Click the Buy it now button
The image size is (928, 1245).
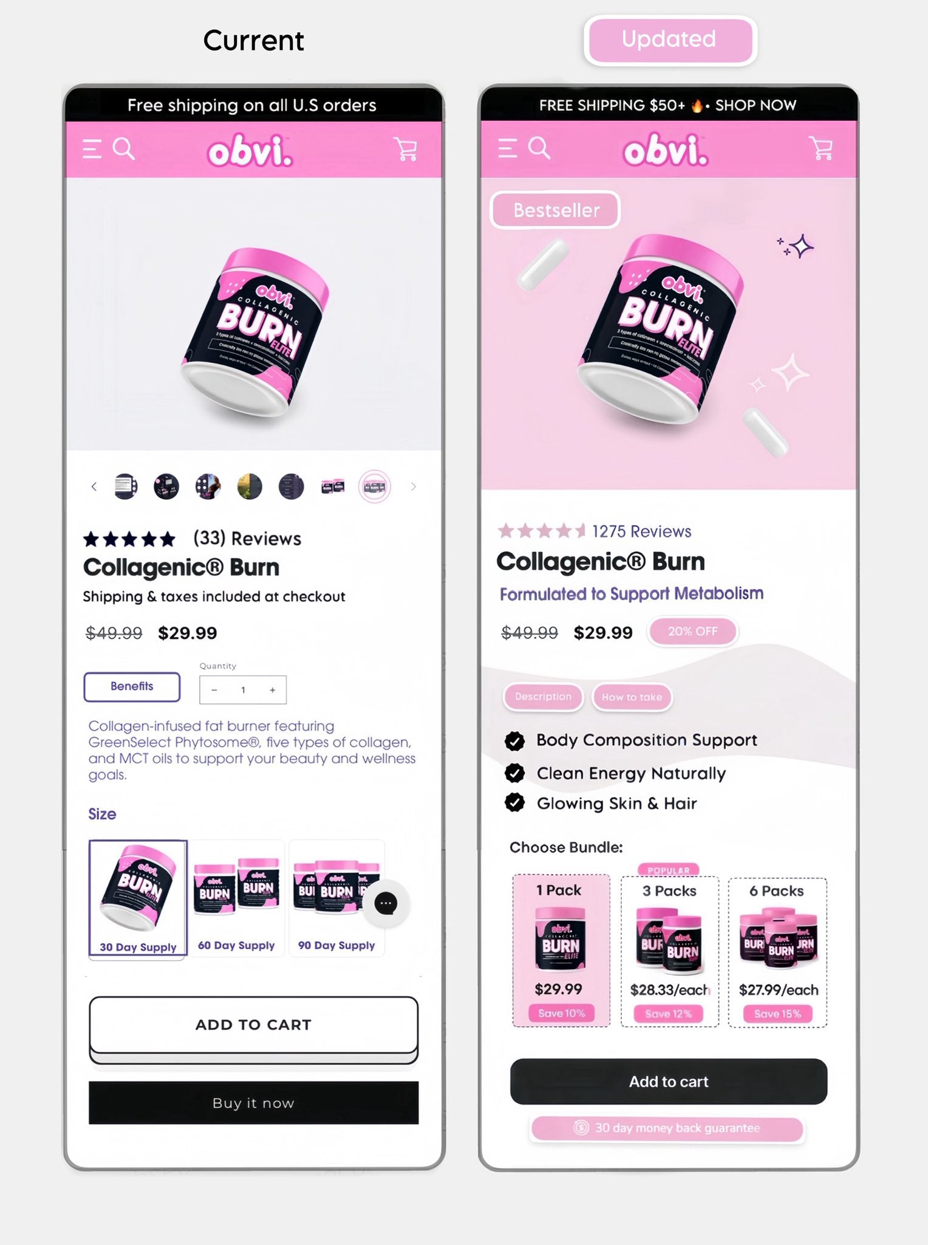pos(253,1103)
